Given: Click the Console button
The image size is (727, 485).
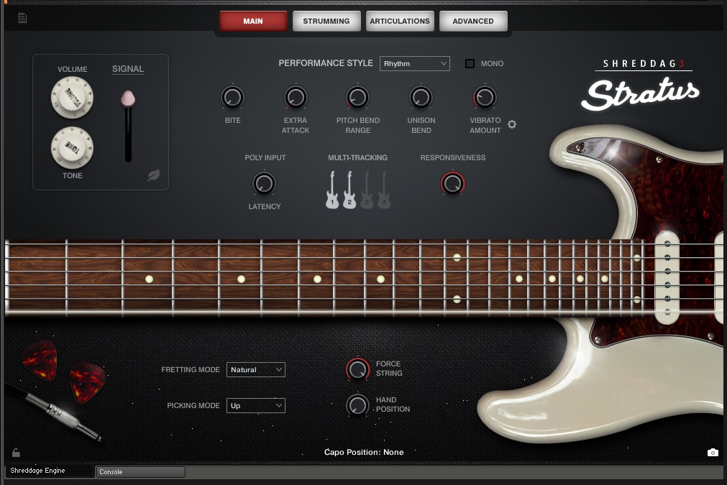Looking at the screenshot, I should tap(140, 471).
